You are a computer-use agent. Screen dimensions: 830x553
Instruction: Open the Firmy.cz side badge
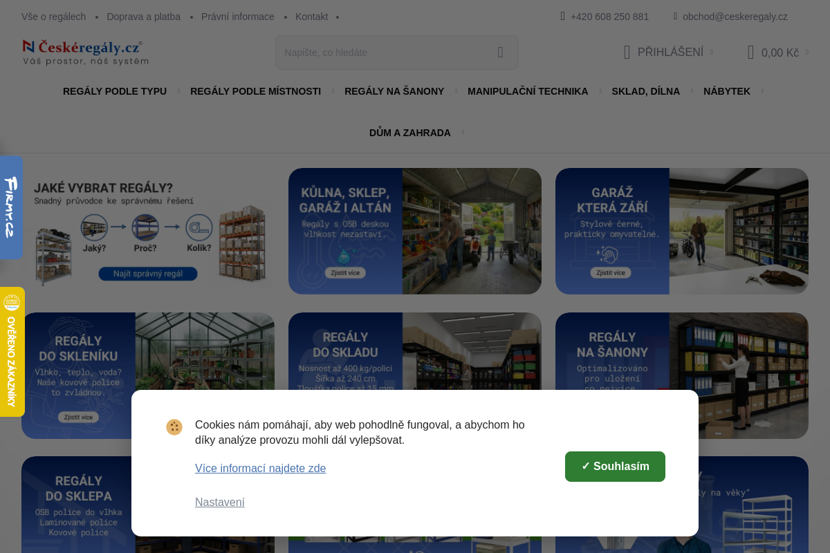click(11, 207)
